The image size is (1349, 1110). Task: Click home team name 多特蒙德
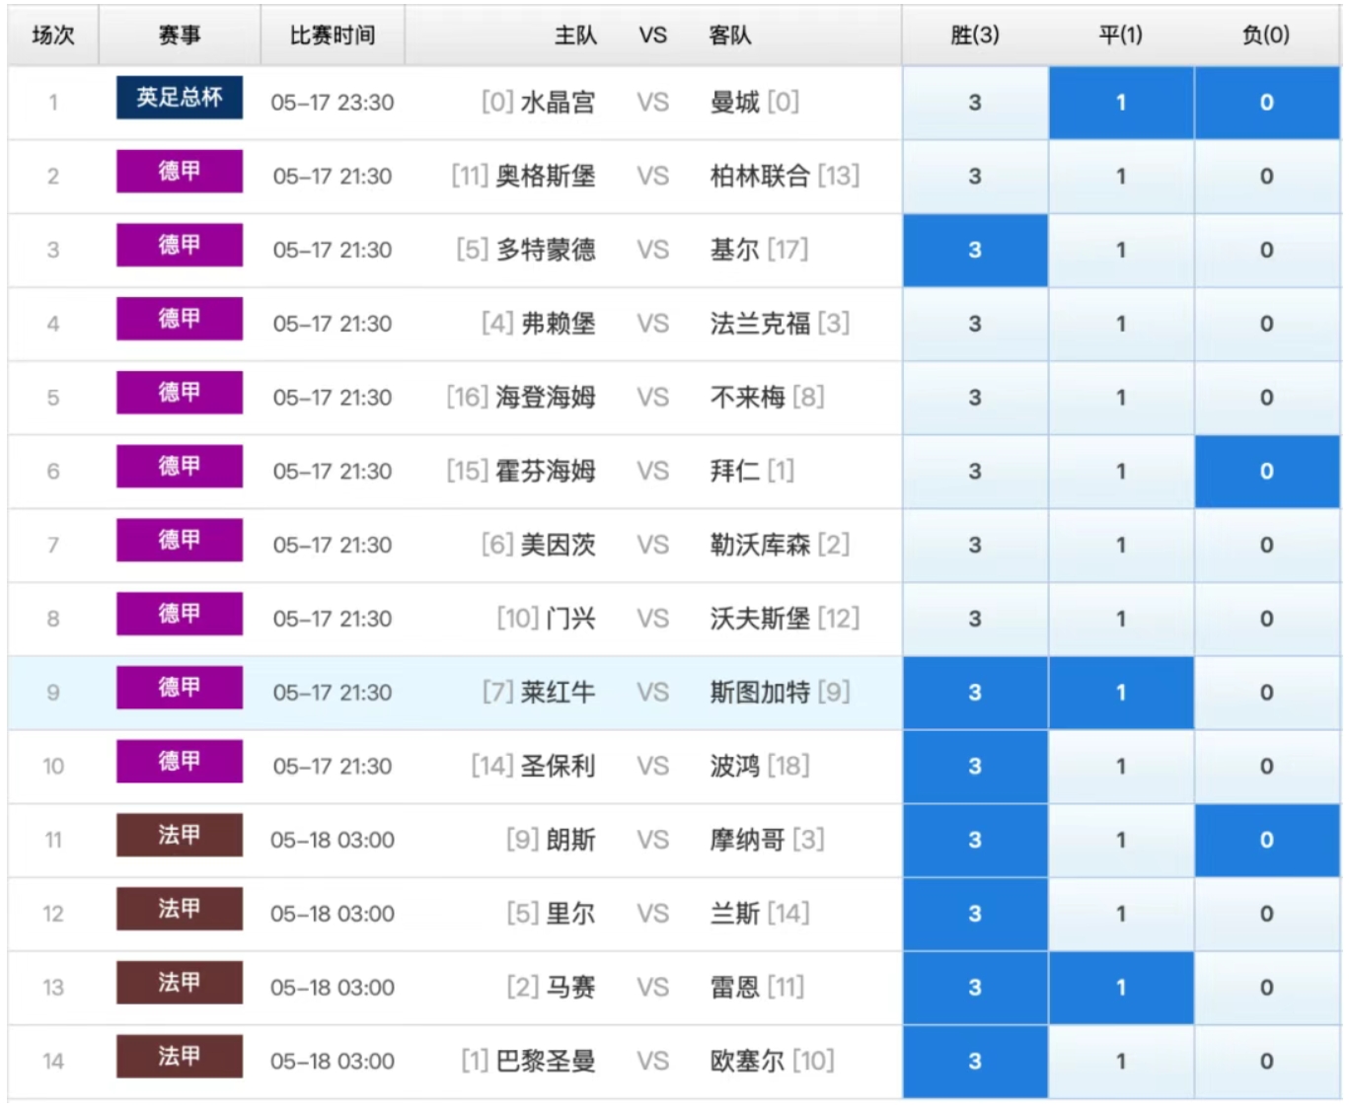click(546, 251)
